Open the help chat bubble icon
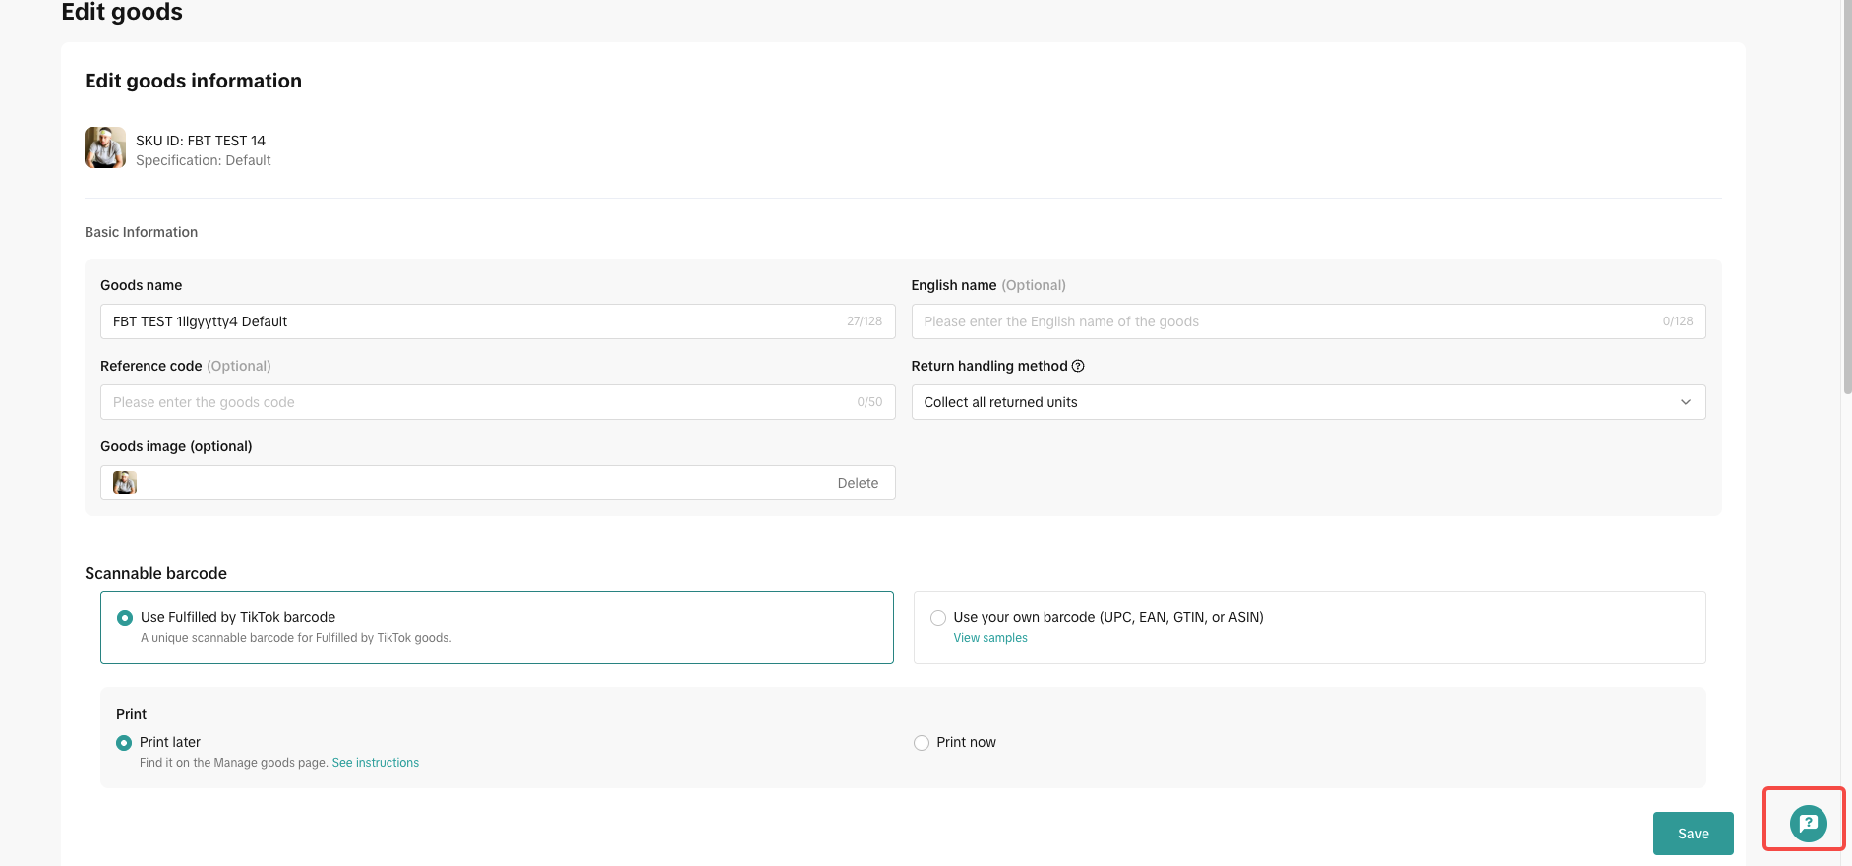1852x866 pixels. coord(1808,823)
